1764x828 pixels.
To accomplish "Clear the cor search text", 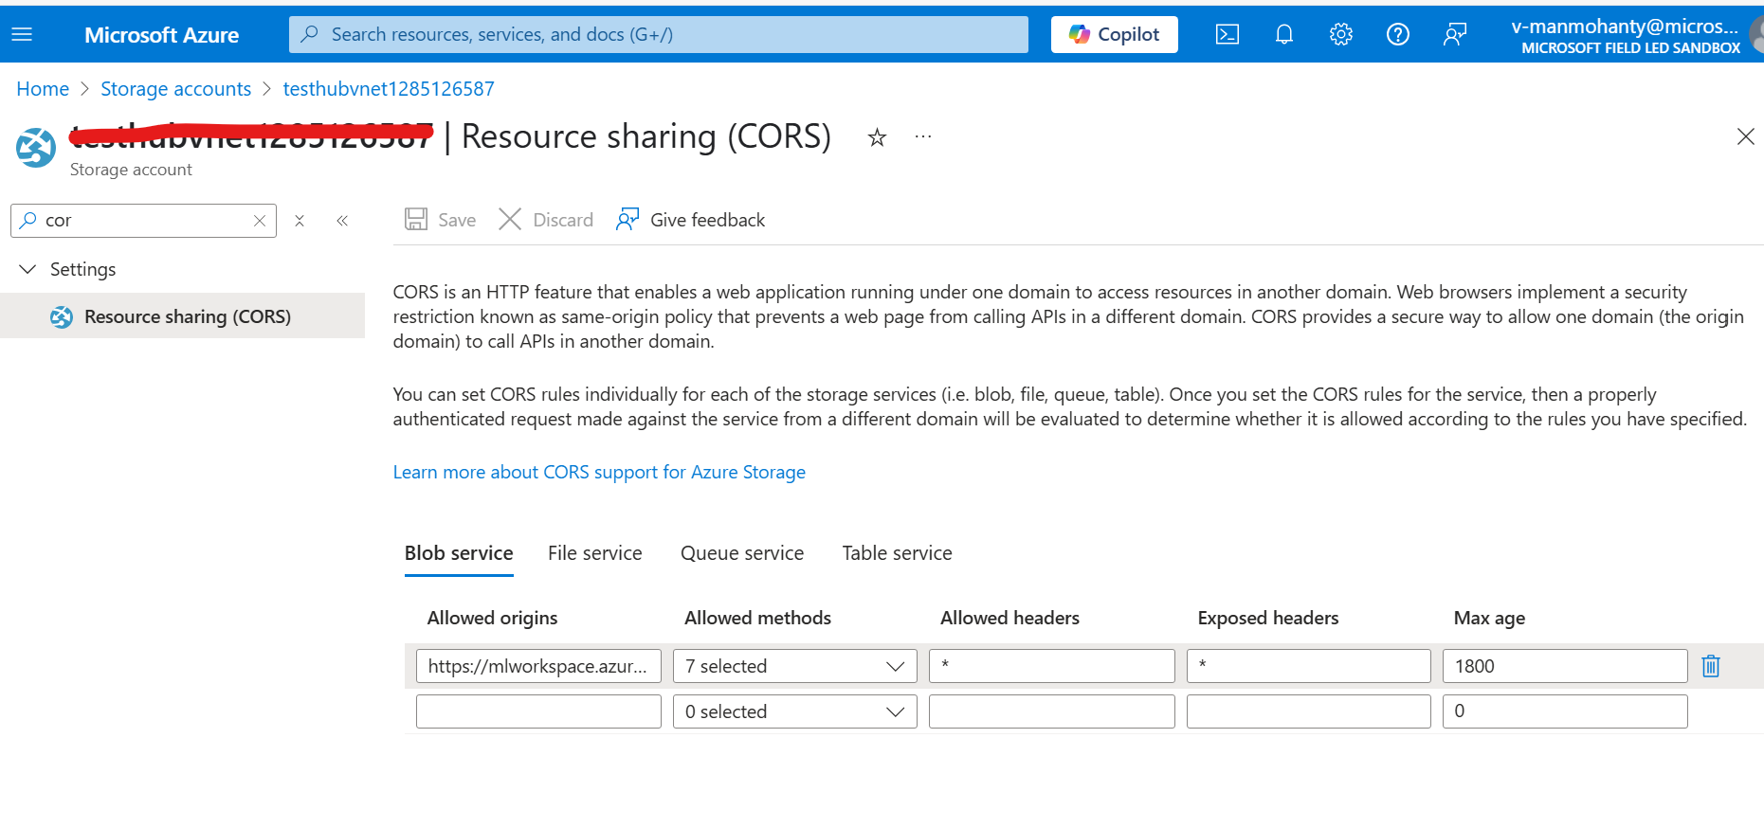I will tap(259, 221).
